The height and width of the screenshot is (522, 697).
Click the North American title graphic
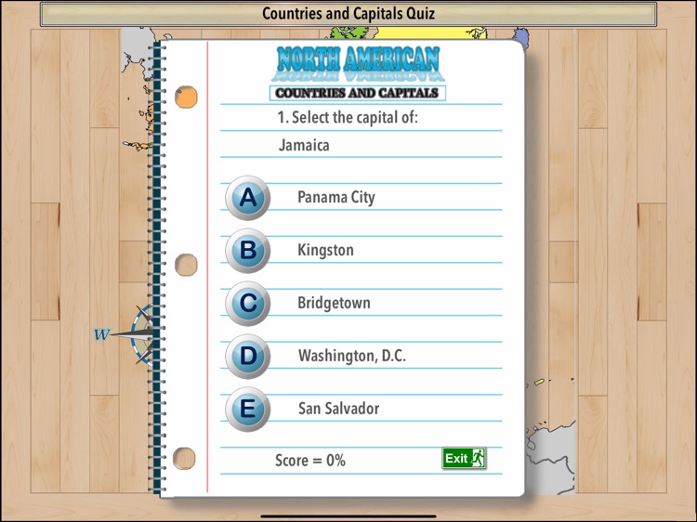[x=358, y=64]
